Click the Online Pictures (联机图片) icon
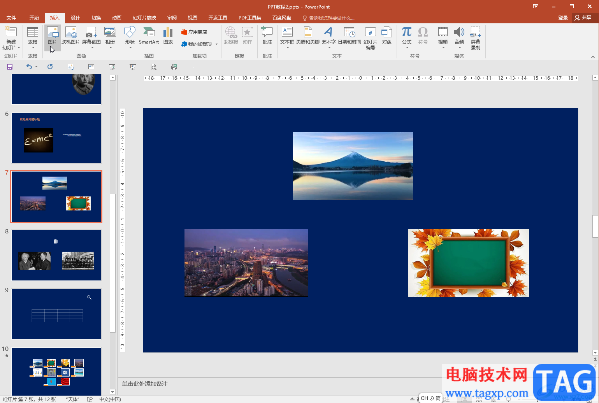The height and width of the screenshot is (403, 599). coord(71,32)
